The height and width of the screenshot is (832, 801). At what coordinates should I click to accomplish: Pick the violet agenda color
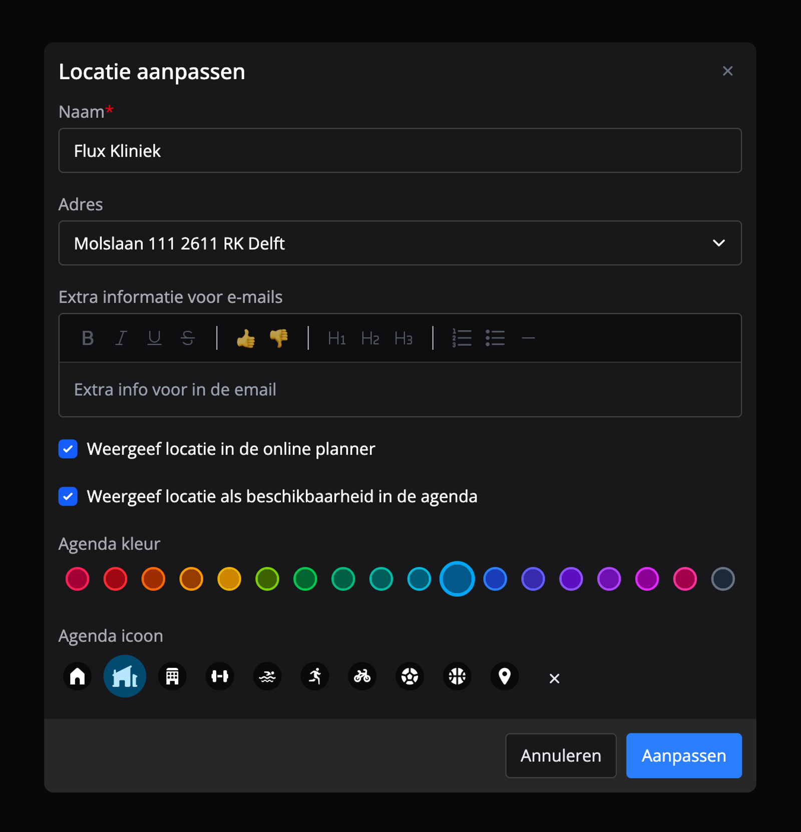(571, 579)
